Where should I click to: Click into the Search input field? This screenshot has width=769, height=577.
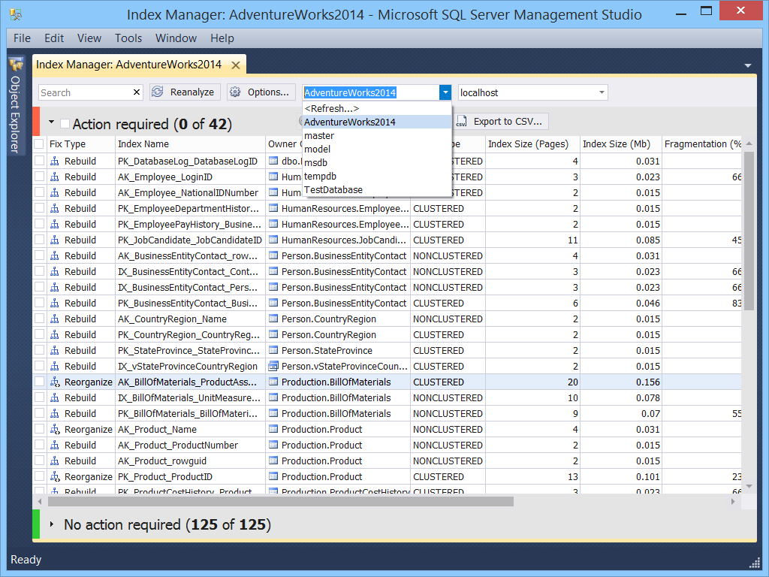coord(84,92)
